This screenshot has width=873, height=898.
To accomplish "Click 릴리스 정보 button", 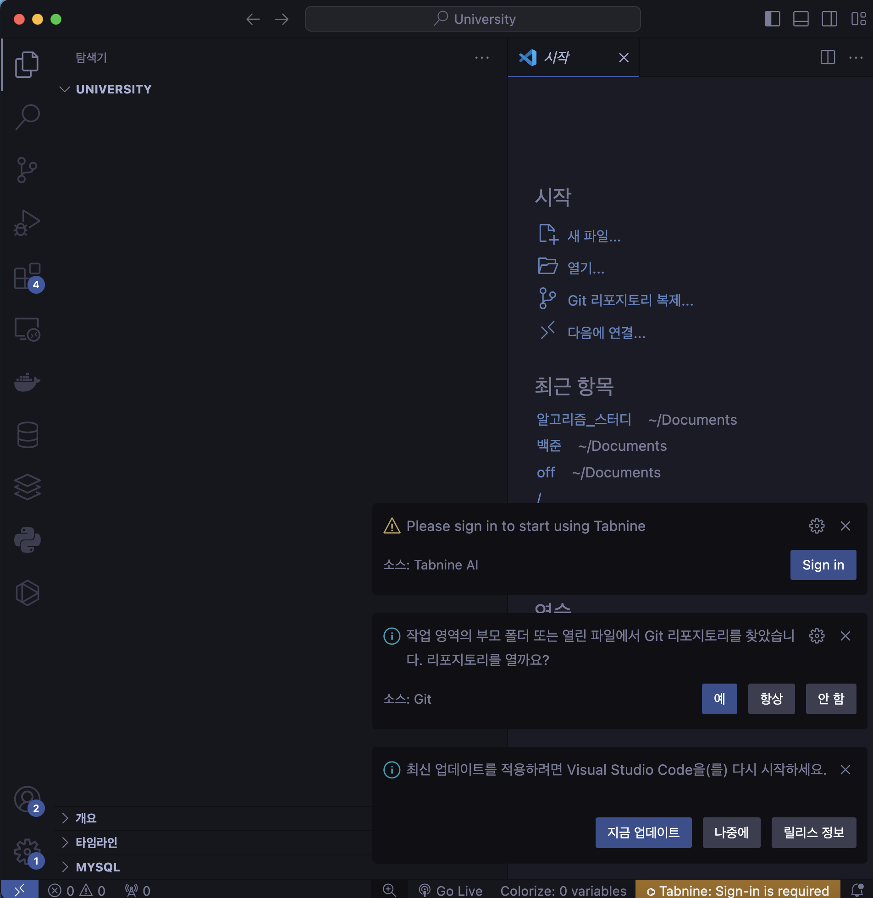I will [x=814, y=832].
